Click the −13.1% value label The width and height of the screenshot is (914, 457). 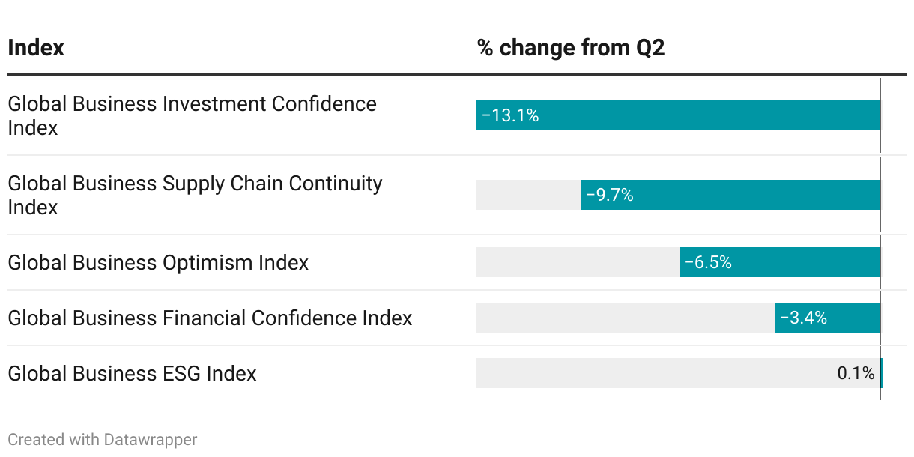(x=510, y=116)
